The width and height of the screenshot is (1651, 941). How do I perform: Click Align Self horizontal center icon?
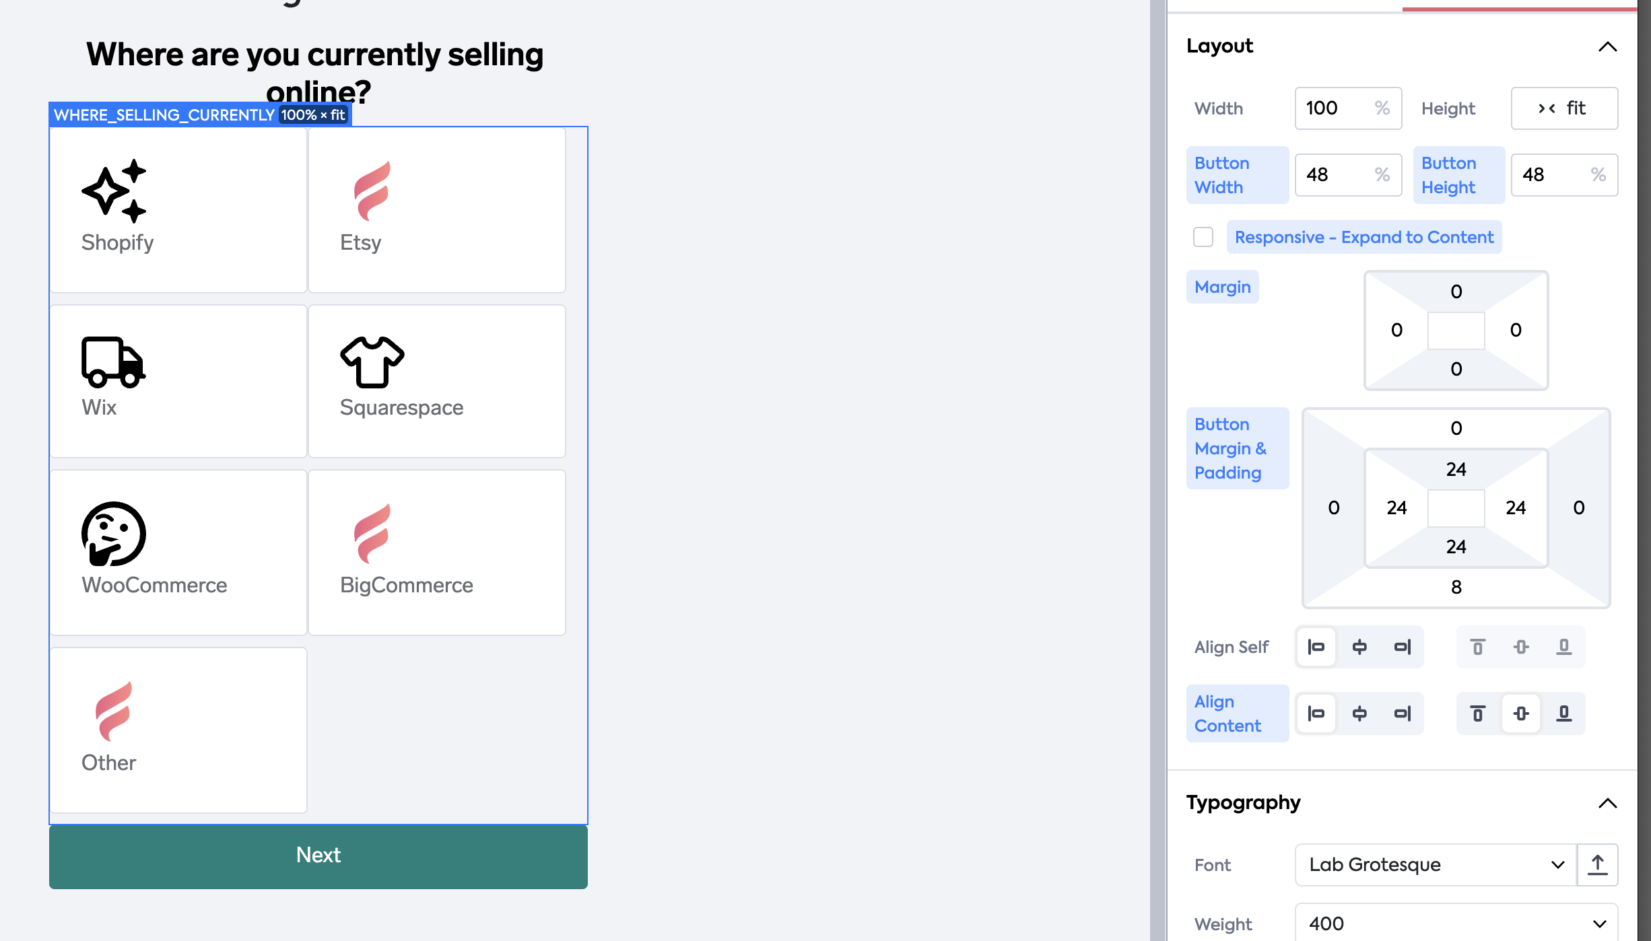1359,647
